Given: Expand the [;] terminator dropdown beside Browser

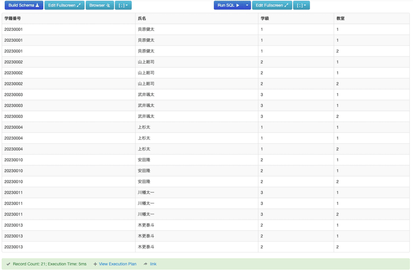Looking at the screenshot, I should (x=123, y=5).
